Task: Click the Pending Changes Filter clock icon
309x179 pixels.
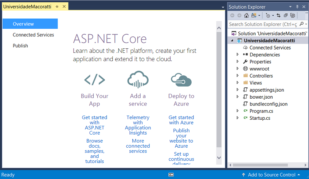Action: 268,15
